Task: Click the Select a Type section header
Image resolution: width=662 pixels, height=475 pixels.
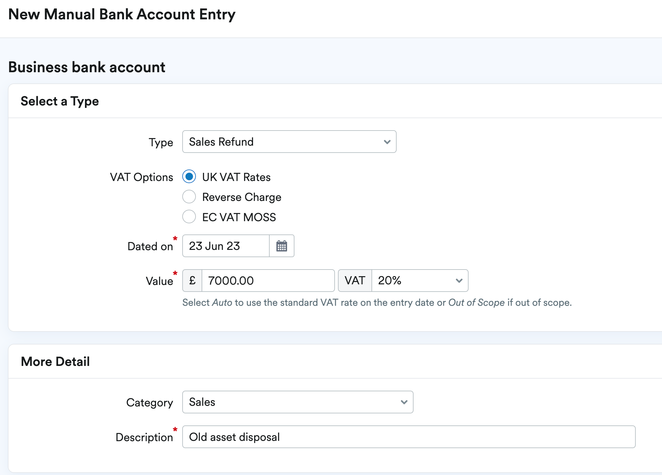Action: coord(60,101)
